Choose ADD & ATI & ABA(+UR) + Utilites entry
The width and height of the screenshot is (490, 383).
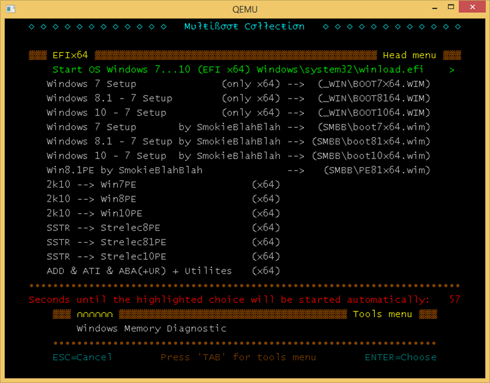click(163, 270)
